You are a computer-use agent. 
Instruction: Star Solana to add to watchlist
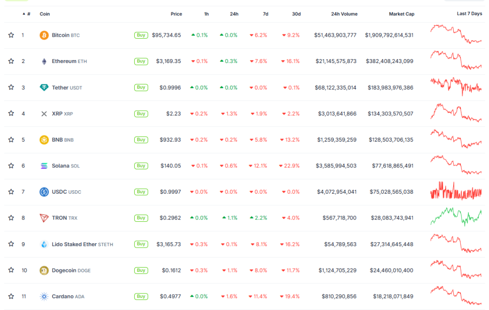point(11,165)
